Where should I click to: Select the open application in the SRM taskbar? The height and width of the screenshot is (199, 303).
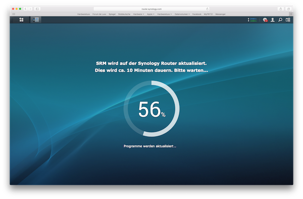pyautogui.click(x=36, y=20)
